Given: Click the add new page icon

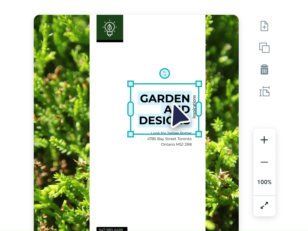Looking at the screenshot, I should click(264, 26).
